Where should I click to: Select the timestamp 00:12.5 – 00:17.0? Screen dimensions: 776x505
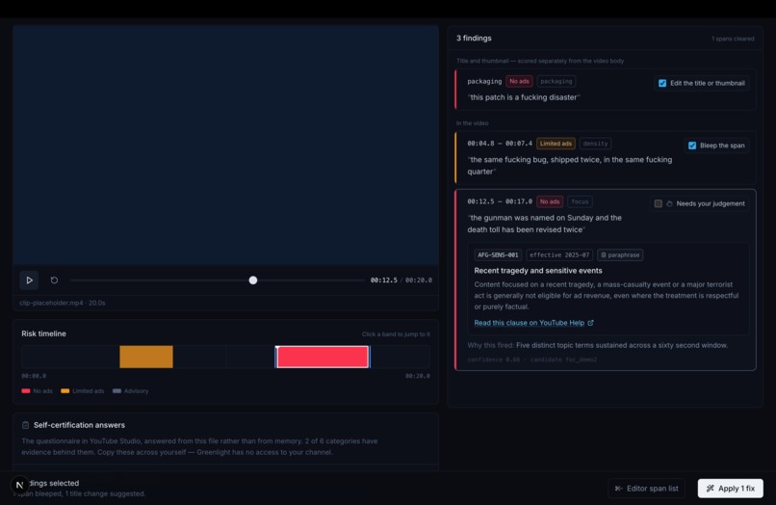point(500,201)
